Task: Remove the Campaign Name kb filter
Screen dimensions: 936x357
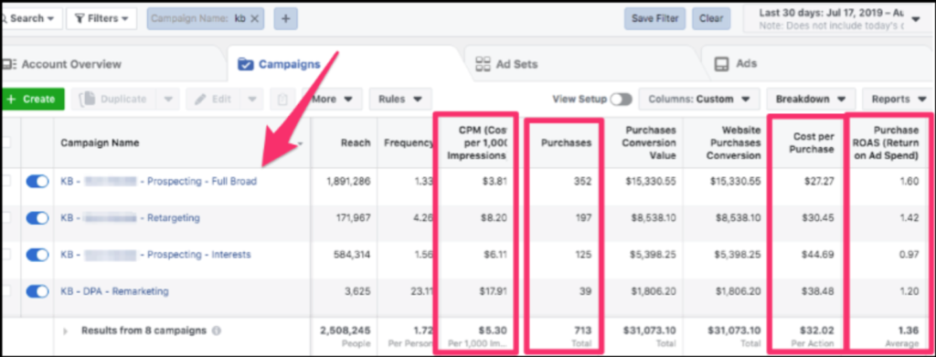Action: point(255,18)
